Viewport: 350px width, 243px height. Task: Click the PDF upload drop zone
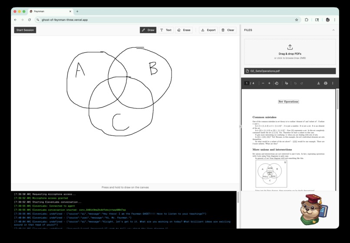[x=290, y=52]
